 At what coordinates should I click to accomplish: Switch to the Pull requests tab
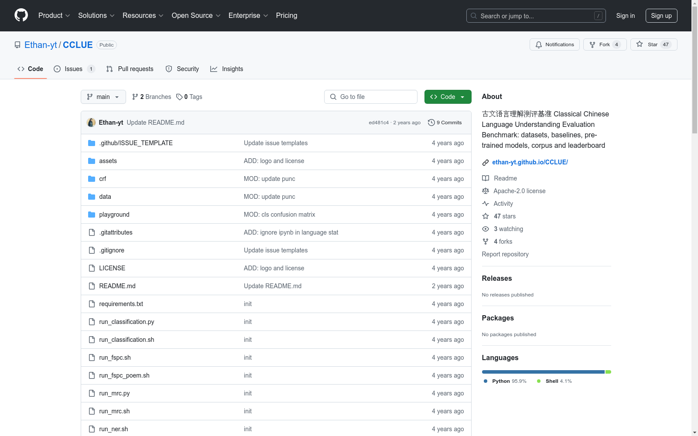point(130,69)
